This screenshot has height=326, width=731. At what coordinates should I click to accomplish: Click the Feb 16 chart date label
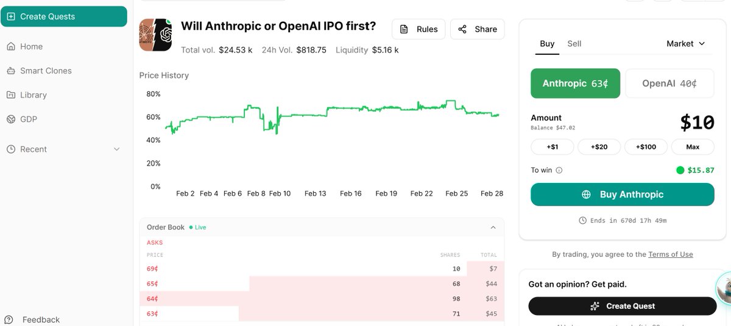(x=350, y=193)
